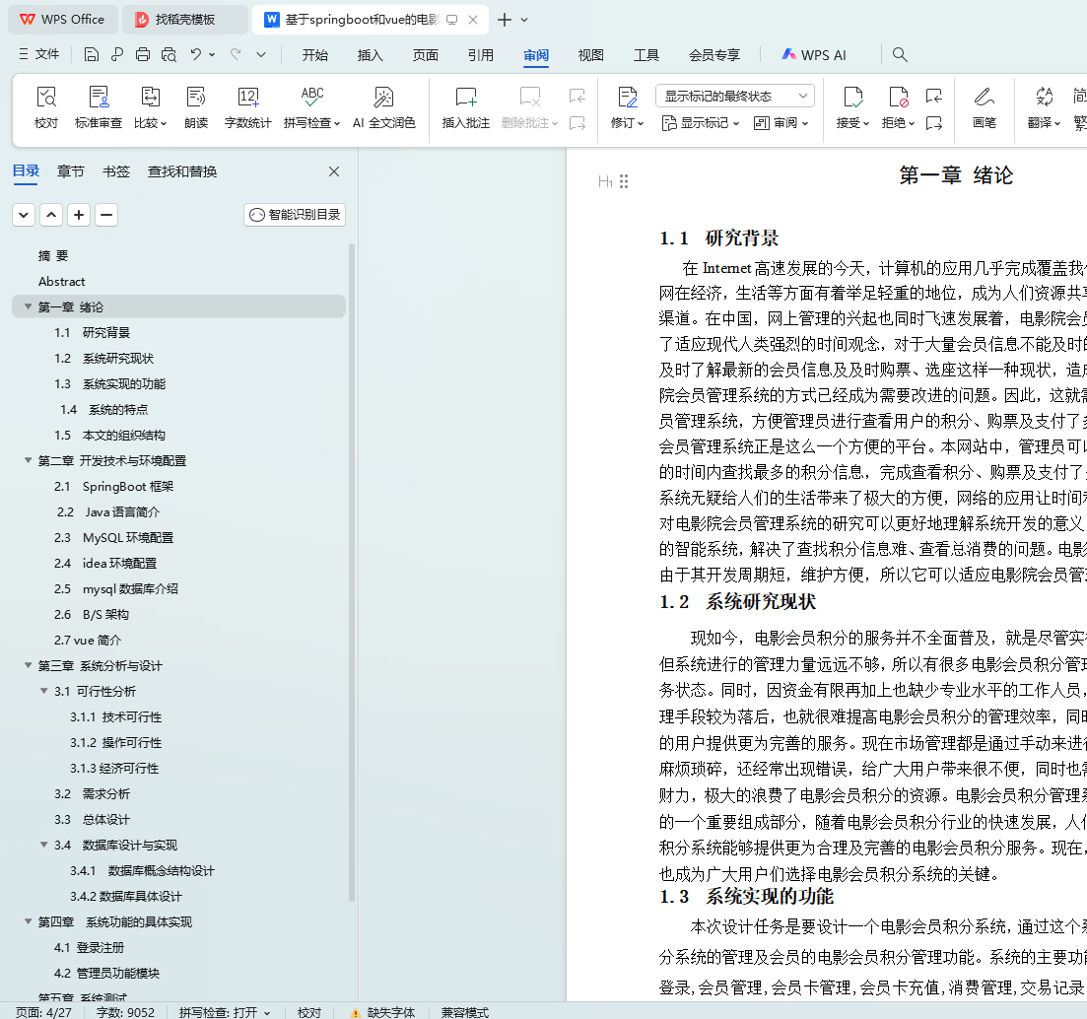Image resolution: width=1087 pixels, height=1019 pixels.
Task: Collapse 第一章 绪论 outline node
Action: click(x=29, y=306)
